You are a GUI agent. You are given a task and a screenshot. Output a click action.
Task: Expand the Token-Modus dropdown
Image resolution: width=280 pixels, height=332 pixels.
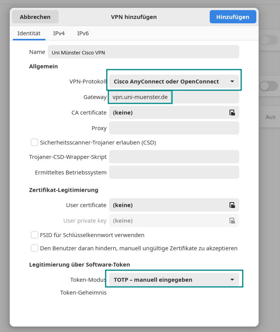pyautogui.click(x=174, y=280)
